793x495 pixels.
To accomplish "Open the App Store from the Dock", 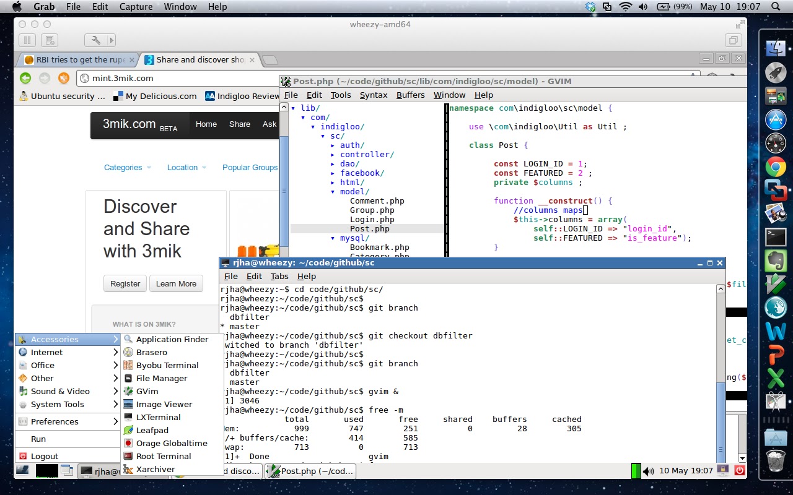I will (776, 119).
